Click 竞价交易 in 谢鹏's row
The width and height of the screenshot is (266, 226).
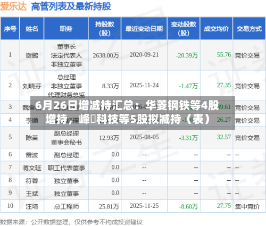pos(247,55)
